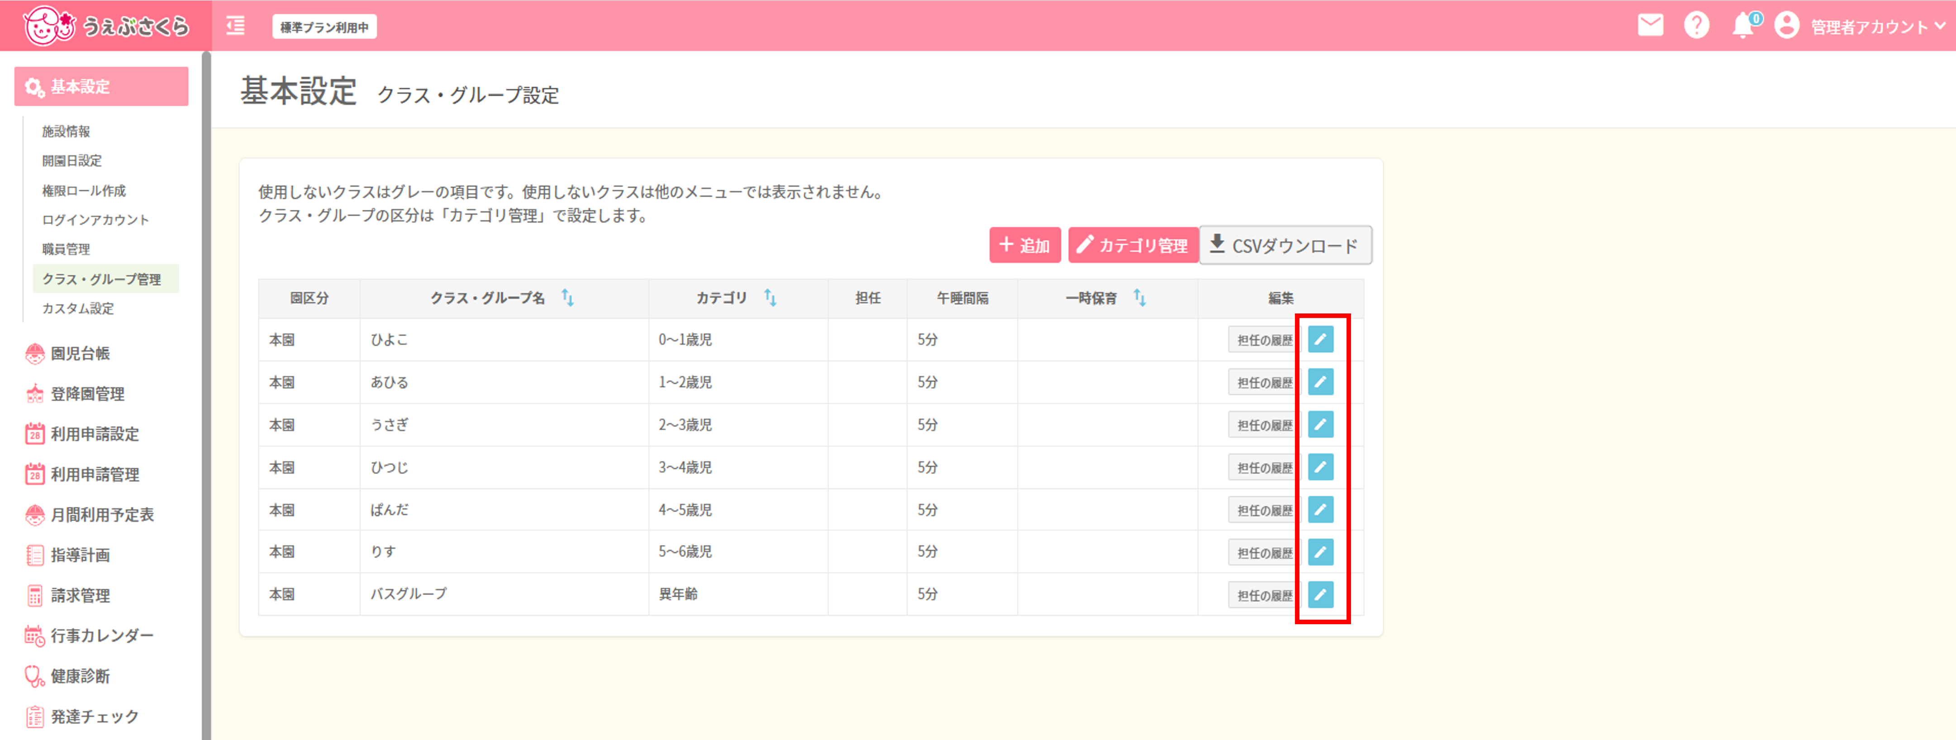Open 担任の履歴 for ひよこ
Viewport: 1956px width, 740px height.
[x=1264, y=339]
